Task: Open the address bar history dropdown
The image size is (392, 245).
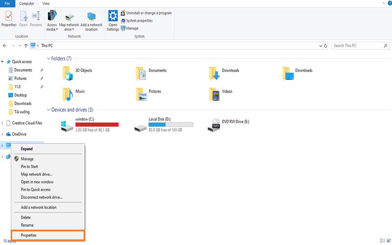Action: (320, 46)
